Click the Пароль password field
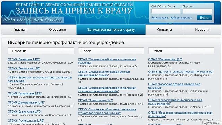 (x=197, y=11)
